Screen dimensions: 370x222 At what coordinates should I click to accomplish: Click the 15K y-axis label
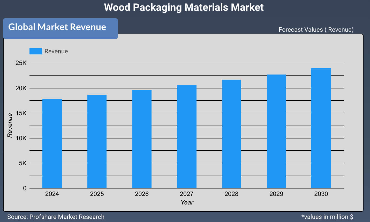[21, 113]
